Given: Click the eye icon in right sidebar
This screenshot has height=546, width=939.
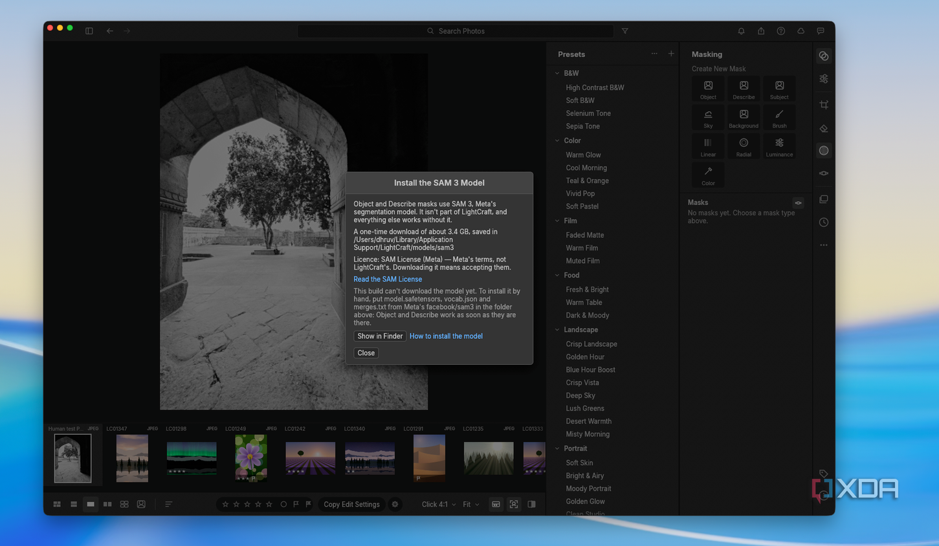Looking at the screenshot, I should (x=824, y=173).
